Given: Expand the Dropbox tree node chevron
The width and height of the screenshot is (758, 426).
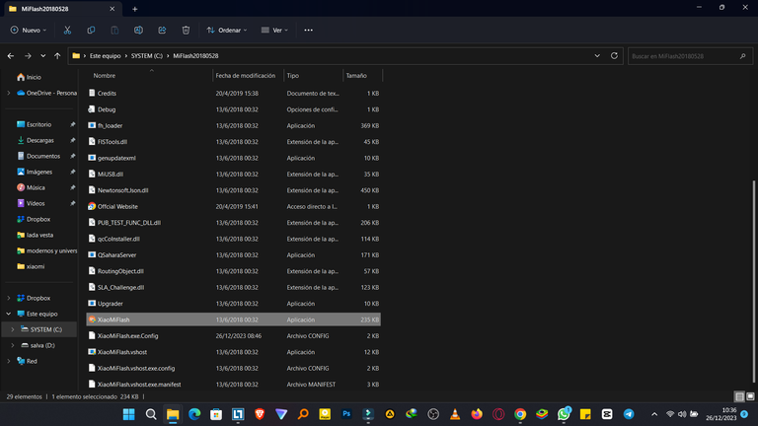Looking at the screenshot, I should [x=9, y=298].
